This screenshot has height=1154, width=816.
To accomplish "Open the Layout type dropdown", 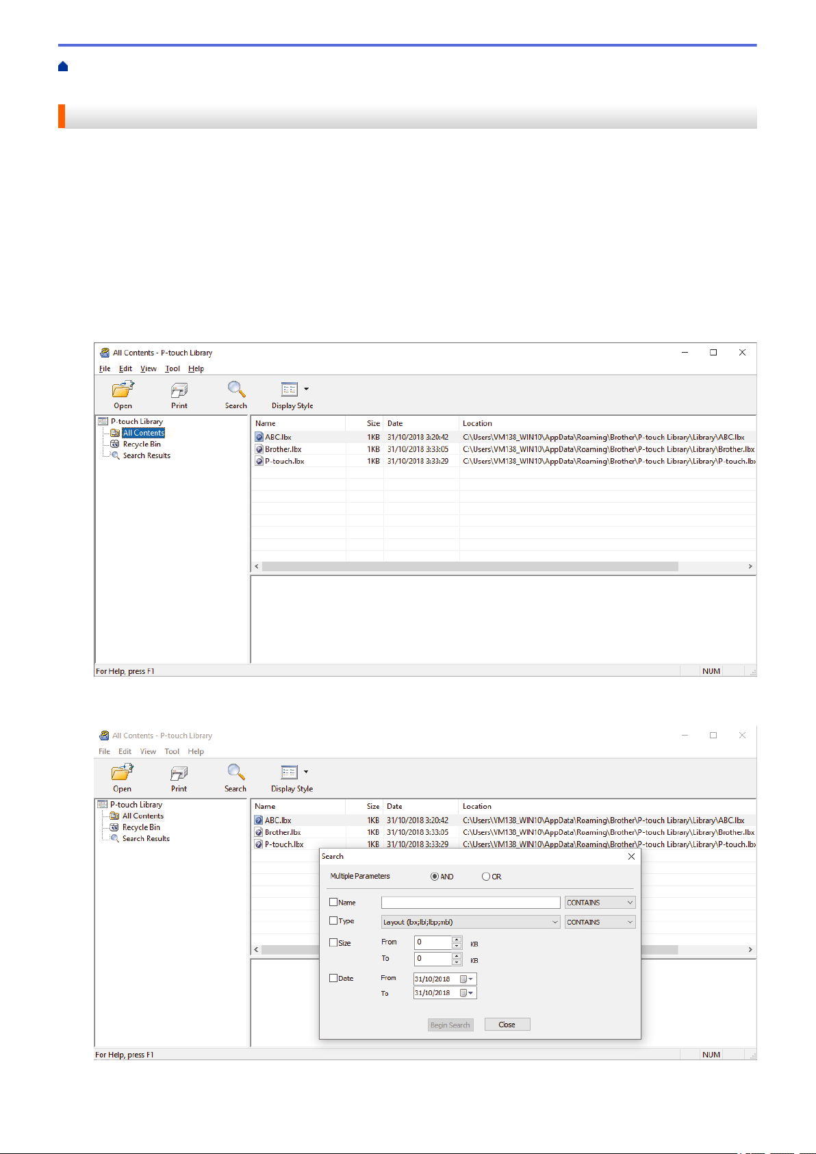I will (471, 922).
